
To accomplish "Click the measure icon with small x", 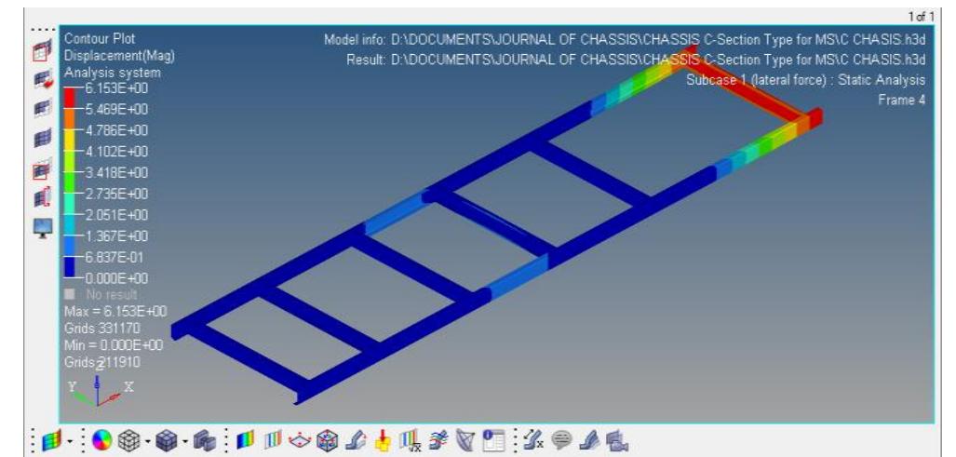I will (x=533, y=440).
